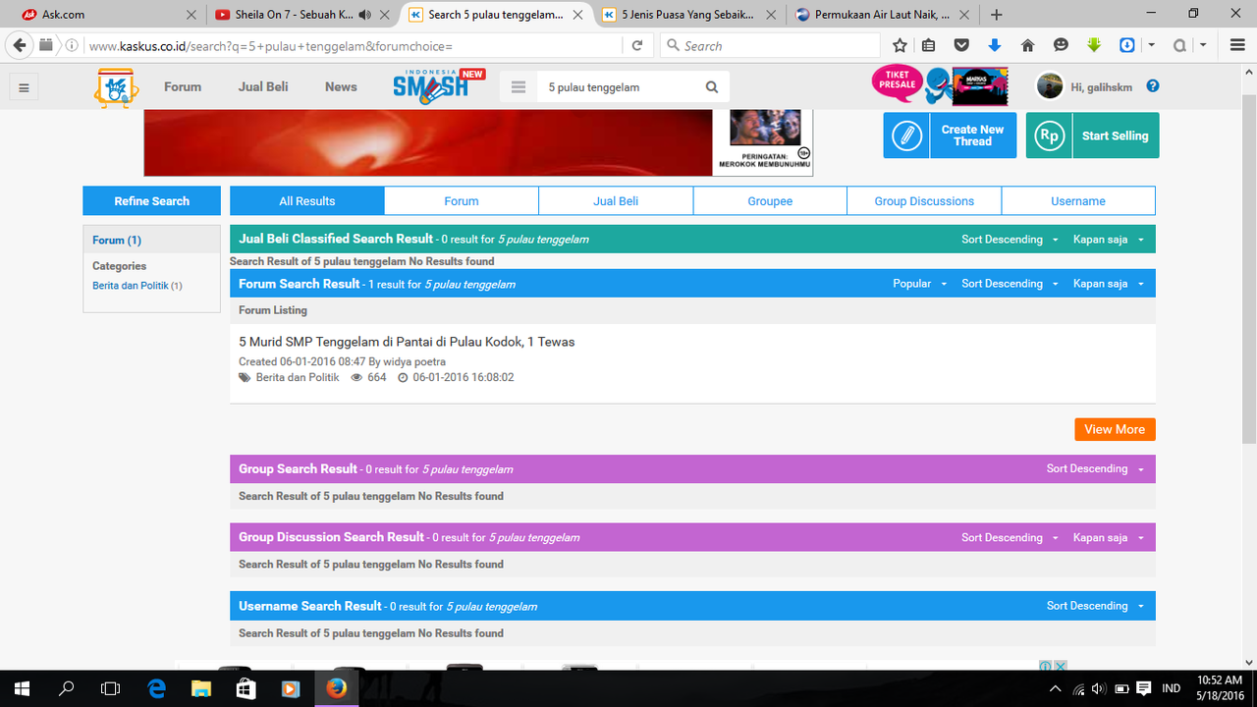Open the Firefox hamburger menu
Viewport: 1257px width, 707px height.
click(x=1236, y=45)
